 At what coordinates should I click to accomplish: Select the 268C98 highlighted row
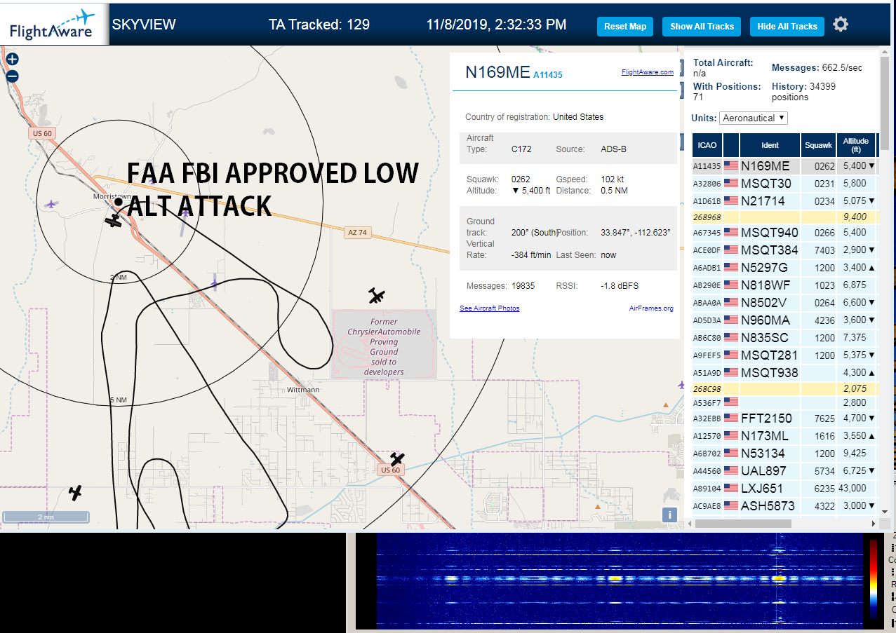click(784, 388)
